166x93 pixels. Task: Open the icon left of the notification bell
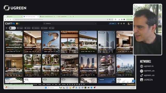coord(119,24)
